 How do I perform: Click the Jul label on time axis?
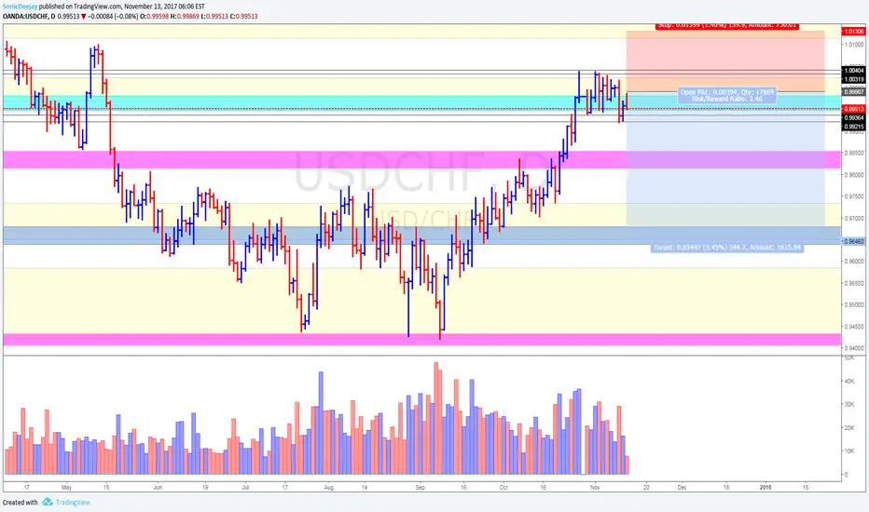click(x=245, y=488)
